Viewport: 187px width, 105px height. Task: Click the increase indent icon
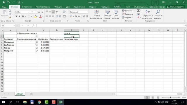pos(60,16)
